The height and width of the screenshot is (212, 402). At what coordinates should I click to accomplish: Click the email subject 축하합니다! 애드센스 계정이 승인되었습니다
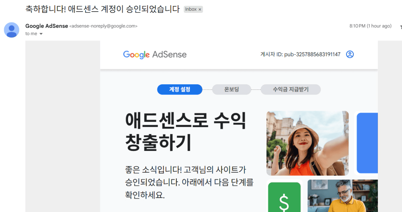tap(102, 9)
